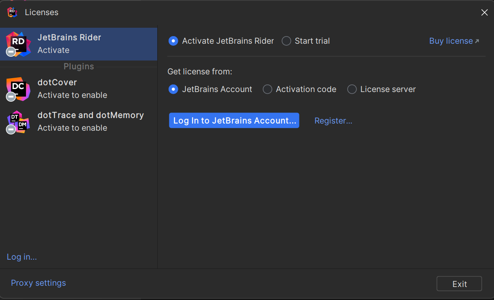This screenshot has height=300, width=494.
Task: Click the dotCover plugin icon
Action: point(18,89)
